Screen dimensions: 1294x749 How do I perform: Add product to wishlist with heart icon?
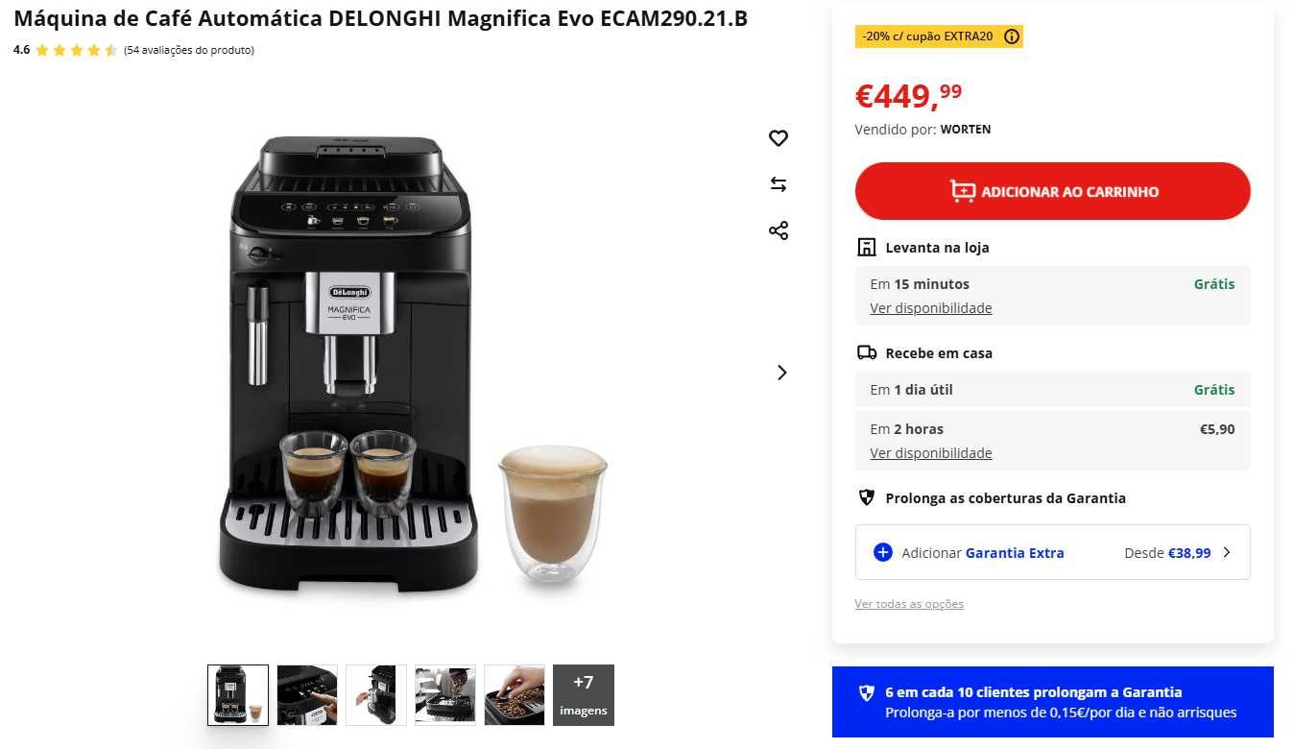779,138
